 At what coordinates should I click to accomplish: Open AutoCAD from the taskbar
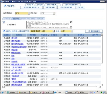click(12, 92)
